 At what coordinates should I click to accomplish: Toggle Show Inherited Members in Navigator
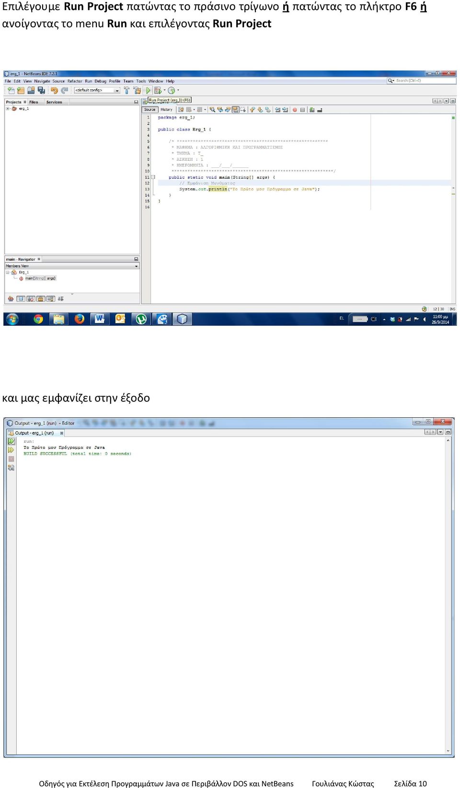coord(11,298)
